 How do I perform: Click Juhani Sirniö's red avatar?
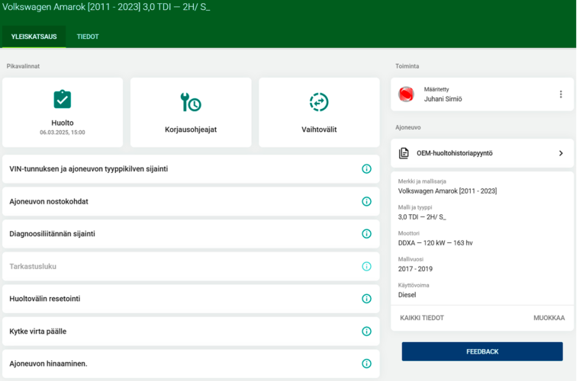406,94
